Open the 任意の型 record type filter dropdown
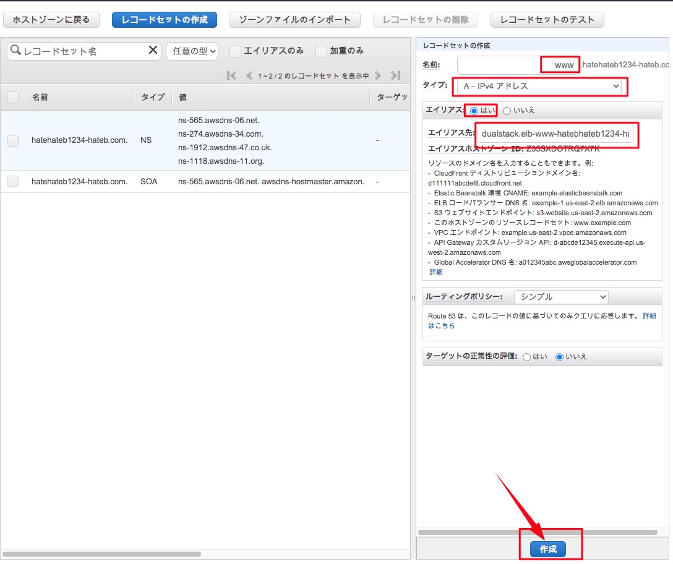Screen dimensions: 673x564 192,51
